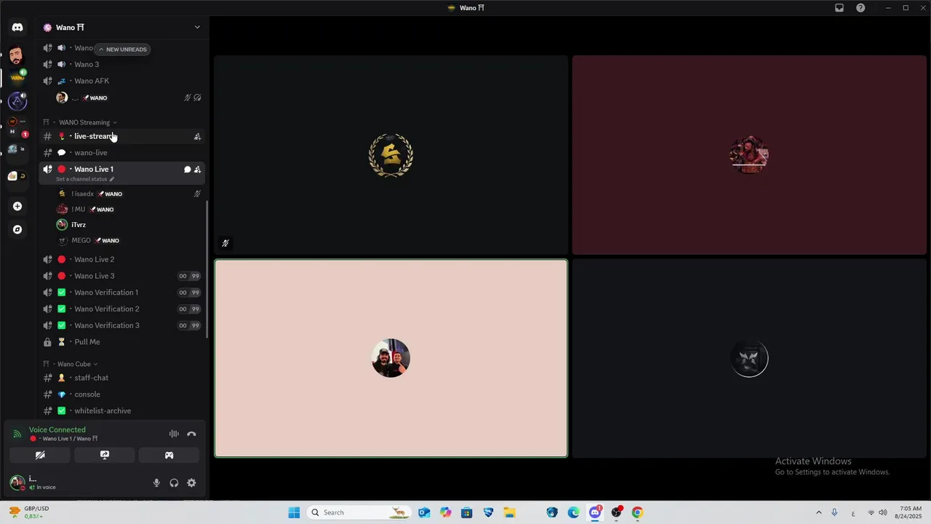This screenshot has width=931, height=524.
Task: Open own user avatar in voice panel
Action: click(x=17, y=483)
